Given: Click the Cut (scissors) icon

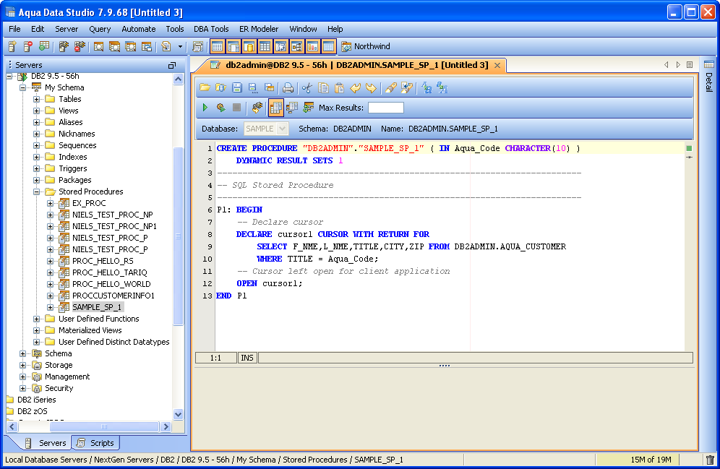Looking at the screenshot, I should click(x=307, y=88).
